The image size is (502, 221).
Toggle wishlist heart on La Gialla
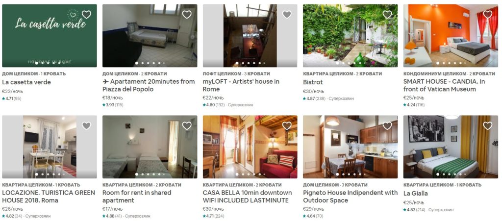488,126
